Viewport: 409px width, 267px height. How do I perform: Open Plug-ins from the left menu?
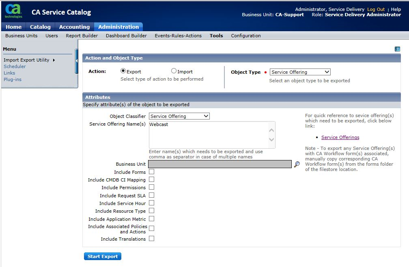tap(13, 79)
